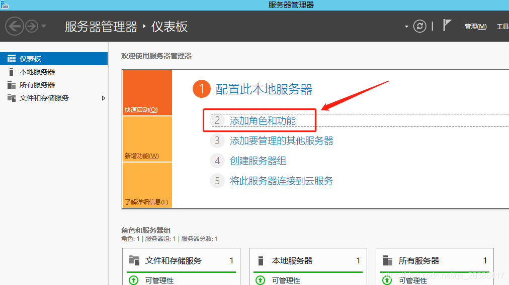509x285 pixels.
Task: Open the navigation history dropdown arrow
Action: (x=43, y=26)
